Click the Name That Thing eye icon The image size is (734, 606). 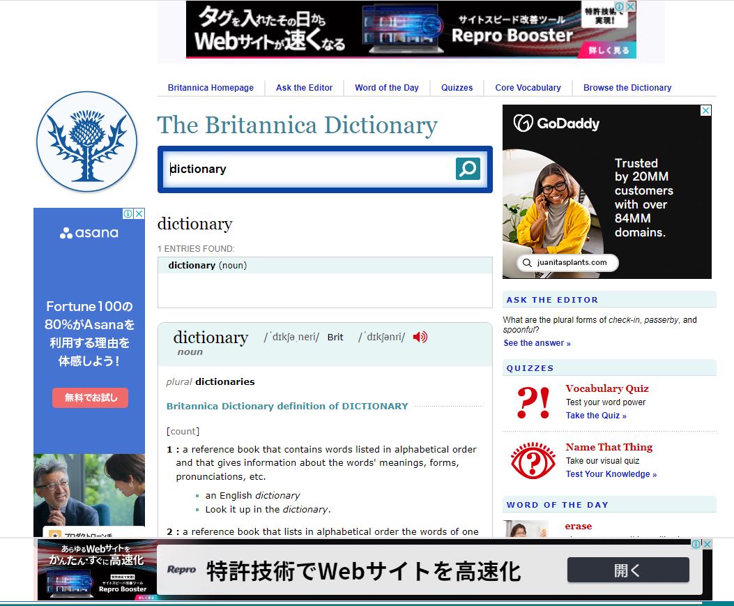[x=533, y=460]
